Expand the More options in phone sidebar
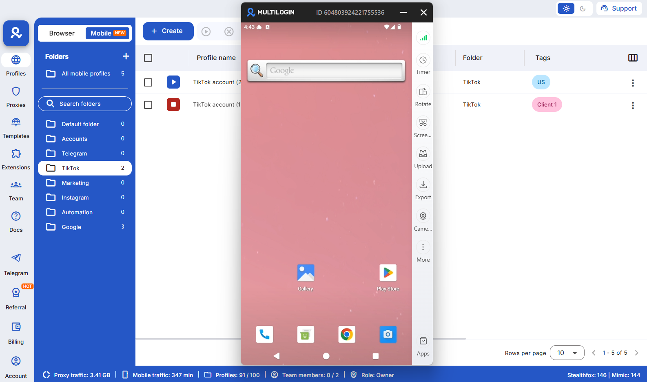647x382 pixels. coord(423,247)
